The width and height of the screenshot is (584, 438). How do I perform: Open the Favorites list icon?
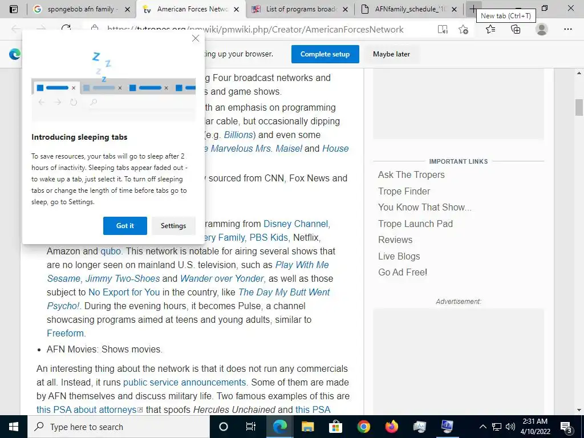490,29
